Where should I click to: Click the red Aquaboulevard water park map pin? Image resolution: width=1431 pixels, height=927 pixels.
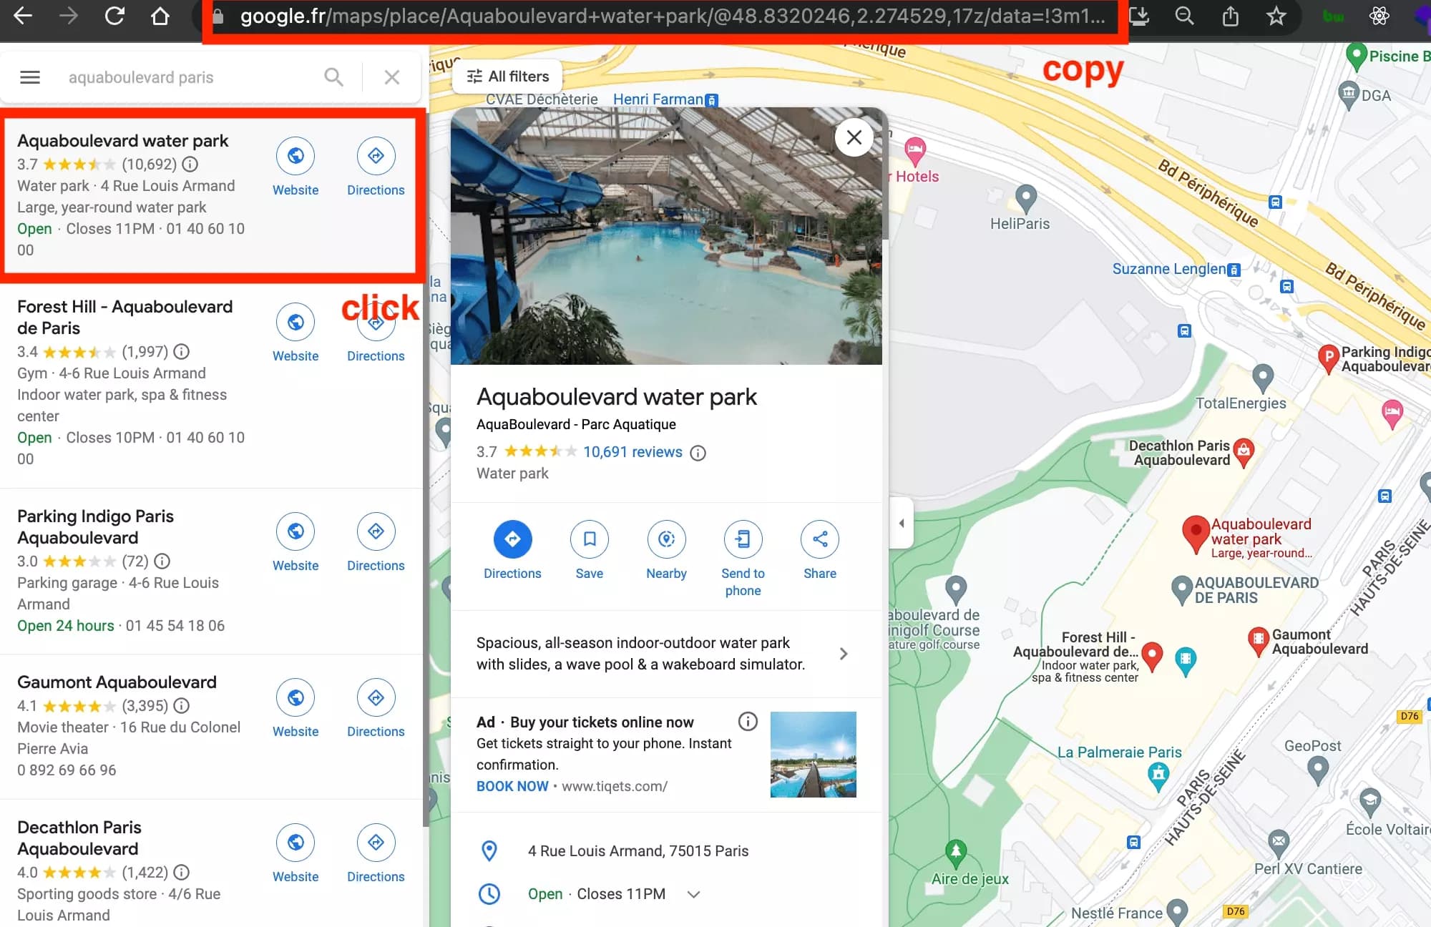(x=1195, y=534)
